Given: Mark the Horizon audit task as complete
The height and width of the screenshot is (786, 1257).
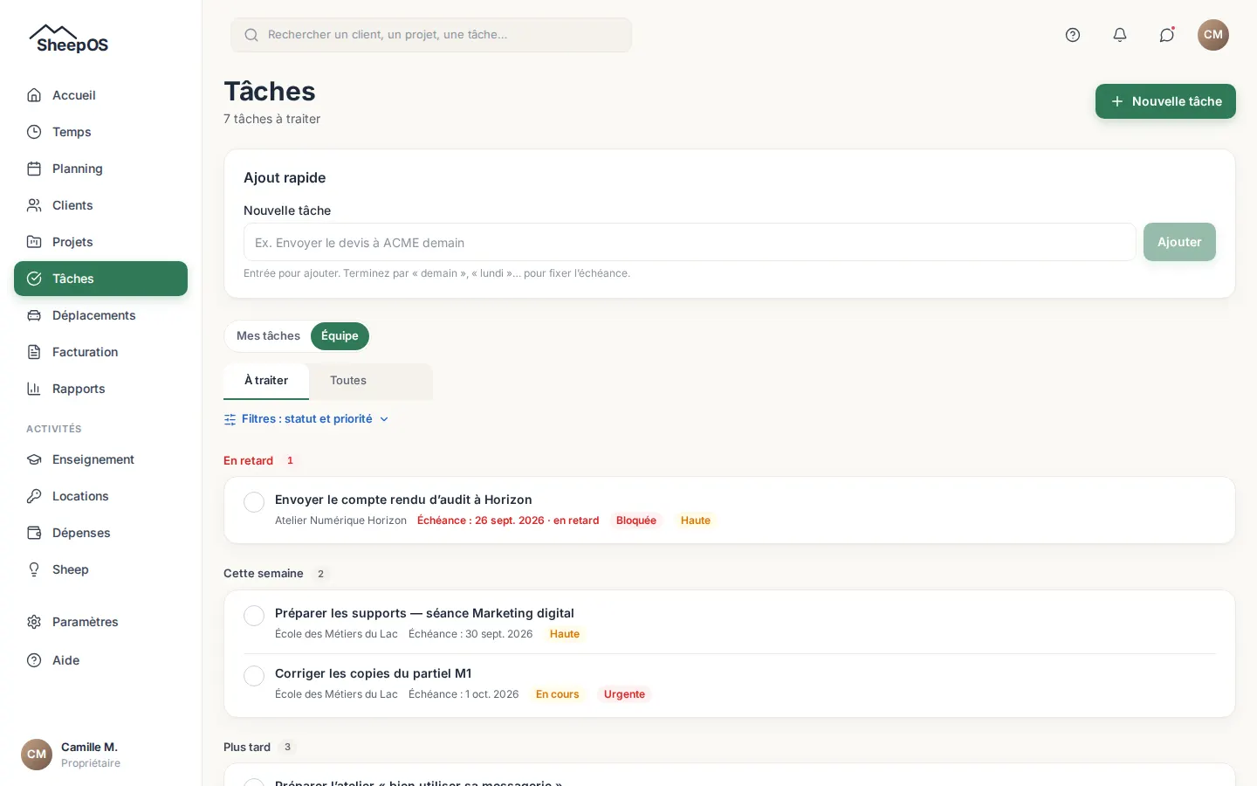Looking at the screenshot, I should coord(254,502).
